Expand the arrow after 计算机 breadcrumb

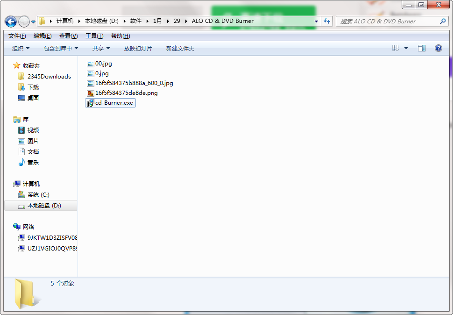[79, 21]
